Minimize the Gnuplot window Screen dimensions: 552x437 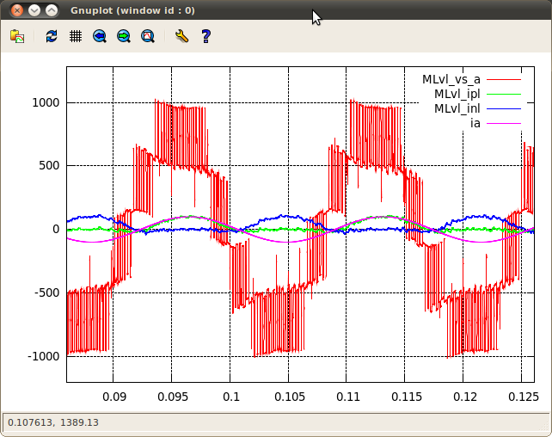tap(34, 10)
